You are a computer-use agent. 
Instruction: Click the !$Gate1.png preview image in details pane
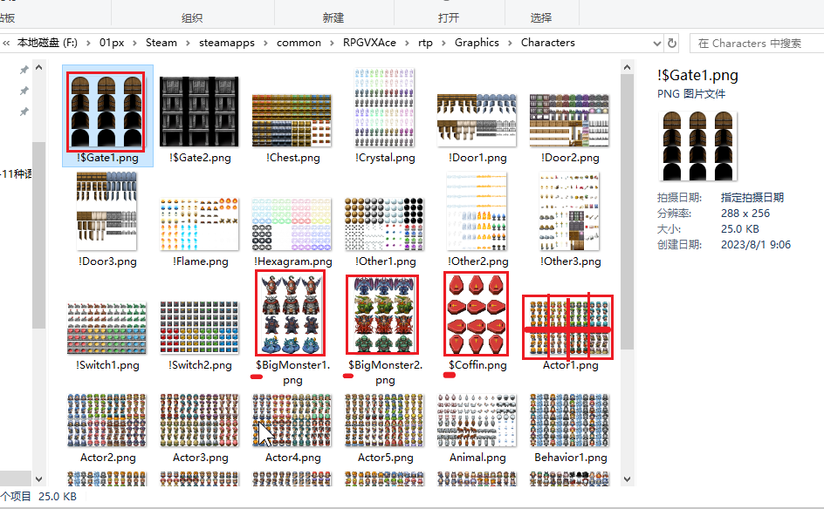[698, 146]
